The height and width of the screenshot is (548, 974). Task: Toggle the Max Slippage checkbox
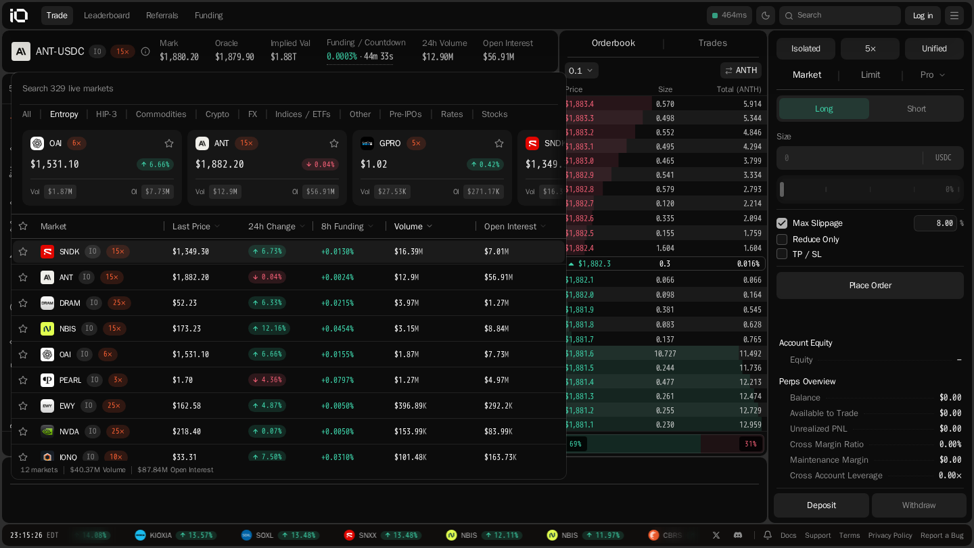coord(782,223)
